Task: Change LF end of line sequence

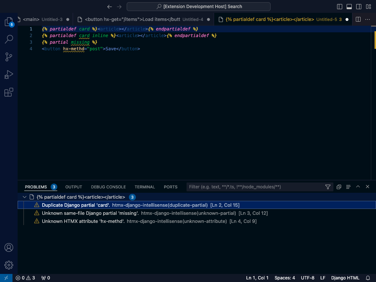Action: click(323, 278)
